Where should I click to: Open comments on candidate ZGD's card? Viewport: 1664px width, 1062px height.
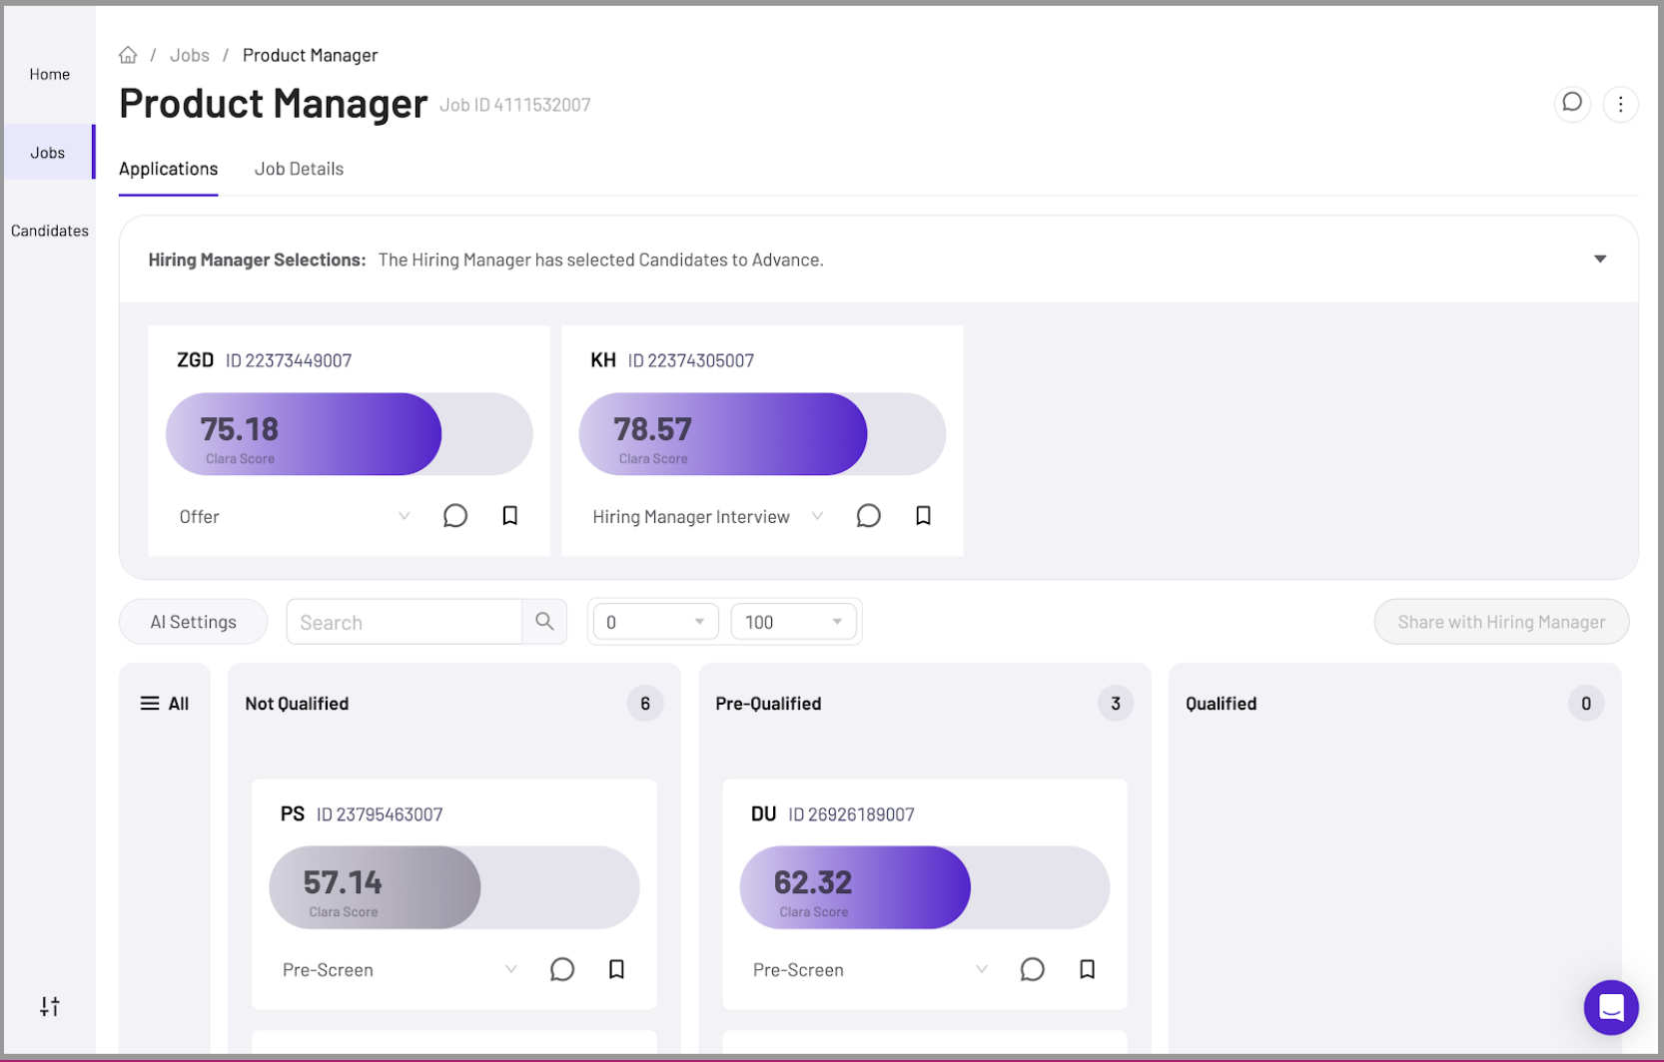coord(455,516)
